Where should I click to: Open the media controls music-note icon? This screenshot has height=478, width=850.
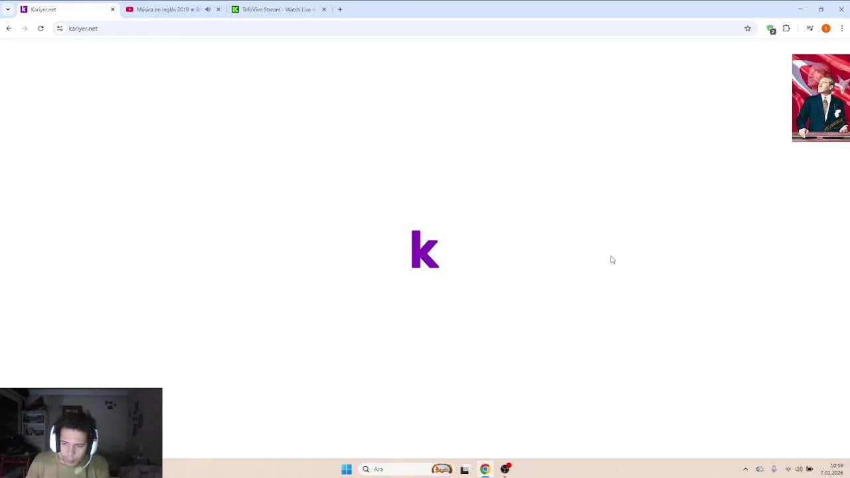pyautogui.click(x=809, y=29)
